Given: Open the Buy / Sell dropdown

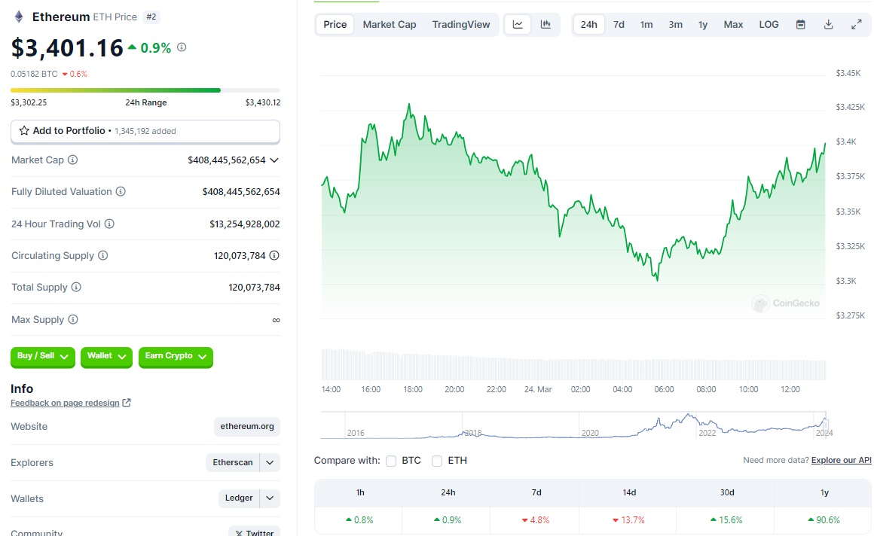Looking at the screenshot, I should click(42, 357).
